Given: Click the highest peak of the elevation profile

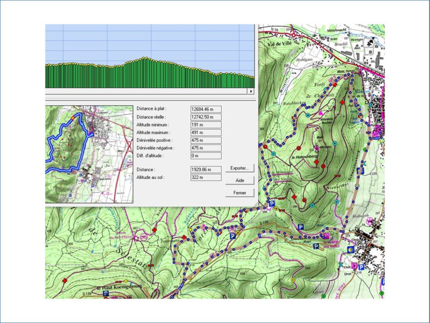Looking at the screenshot, I should (x=143, y=58).
